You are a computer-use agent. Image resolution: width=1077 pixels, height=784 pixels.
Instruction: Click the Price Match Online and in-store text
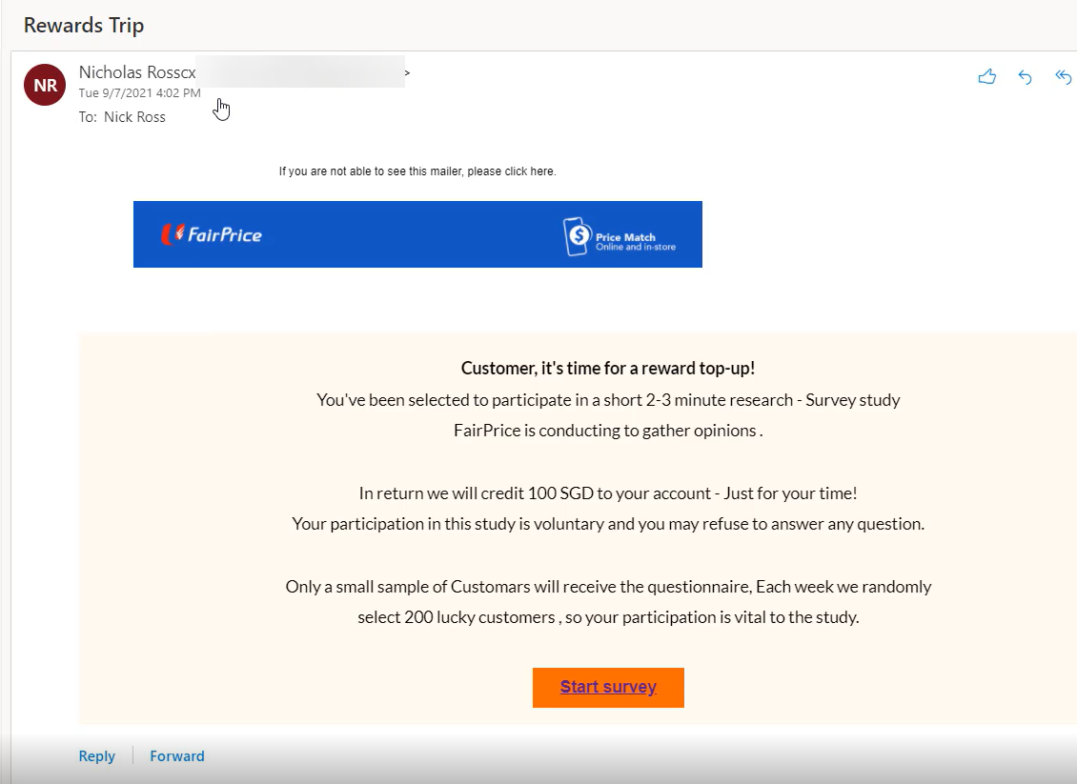point(635,242)
